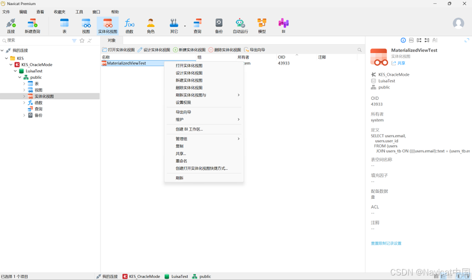
Task: Click the 共享 link in info panel
Action: click(x=398, y=63)
